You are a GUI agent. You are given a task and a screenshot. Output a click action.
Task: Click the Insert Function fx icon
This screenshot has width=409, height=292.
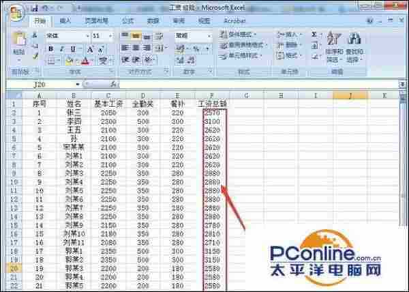coord(112,84)
